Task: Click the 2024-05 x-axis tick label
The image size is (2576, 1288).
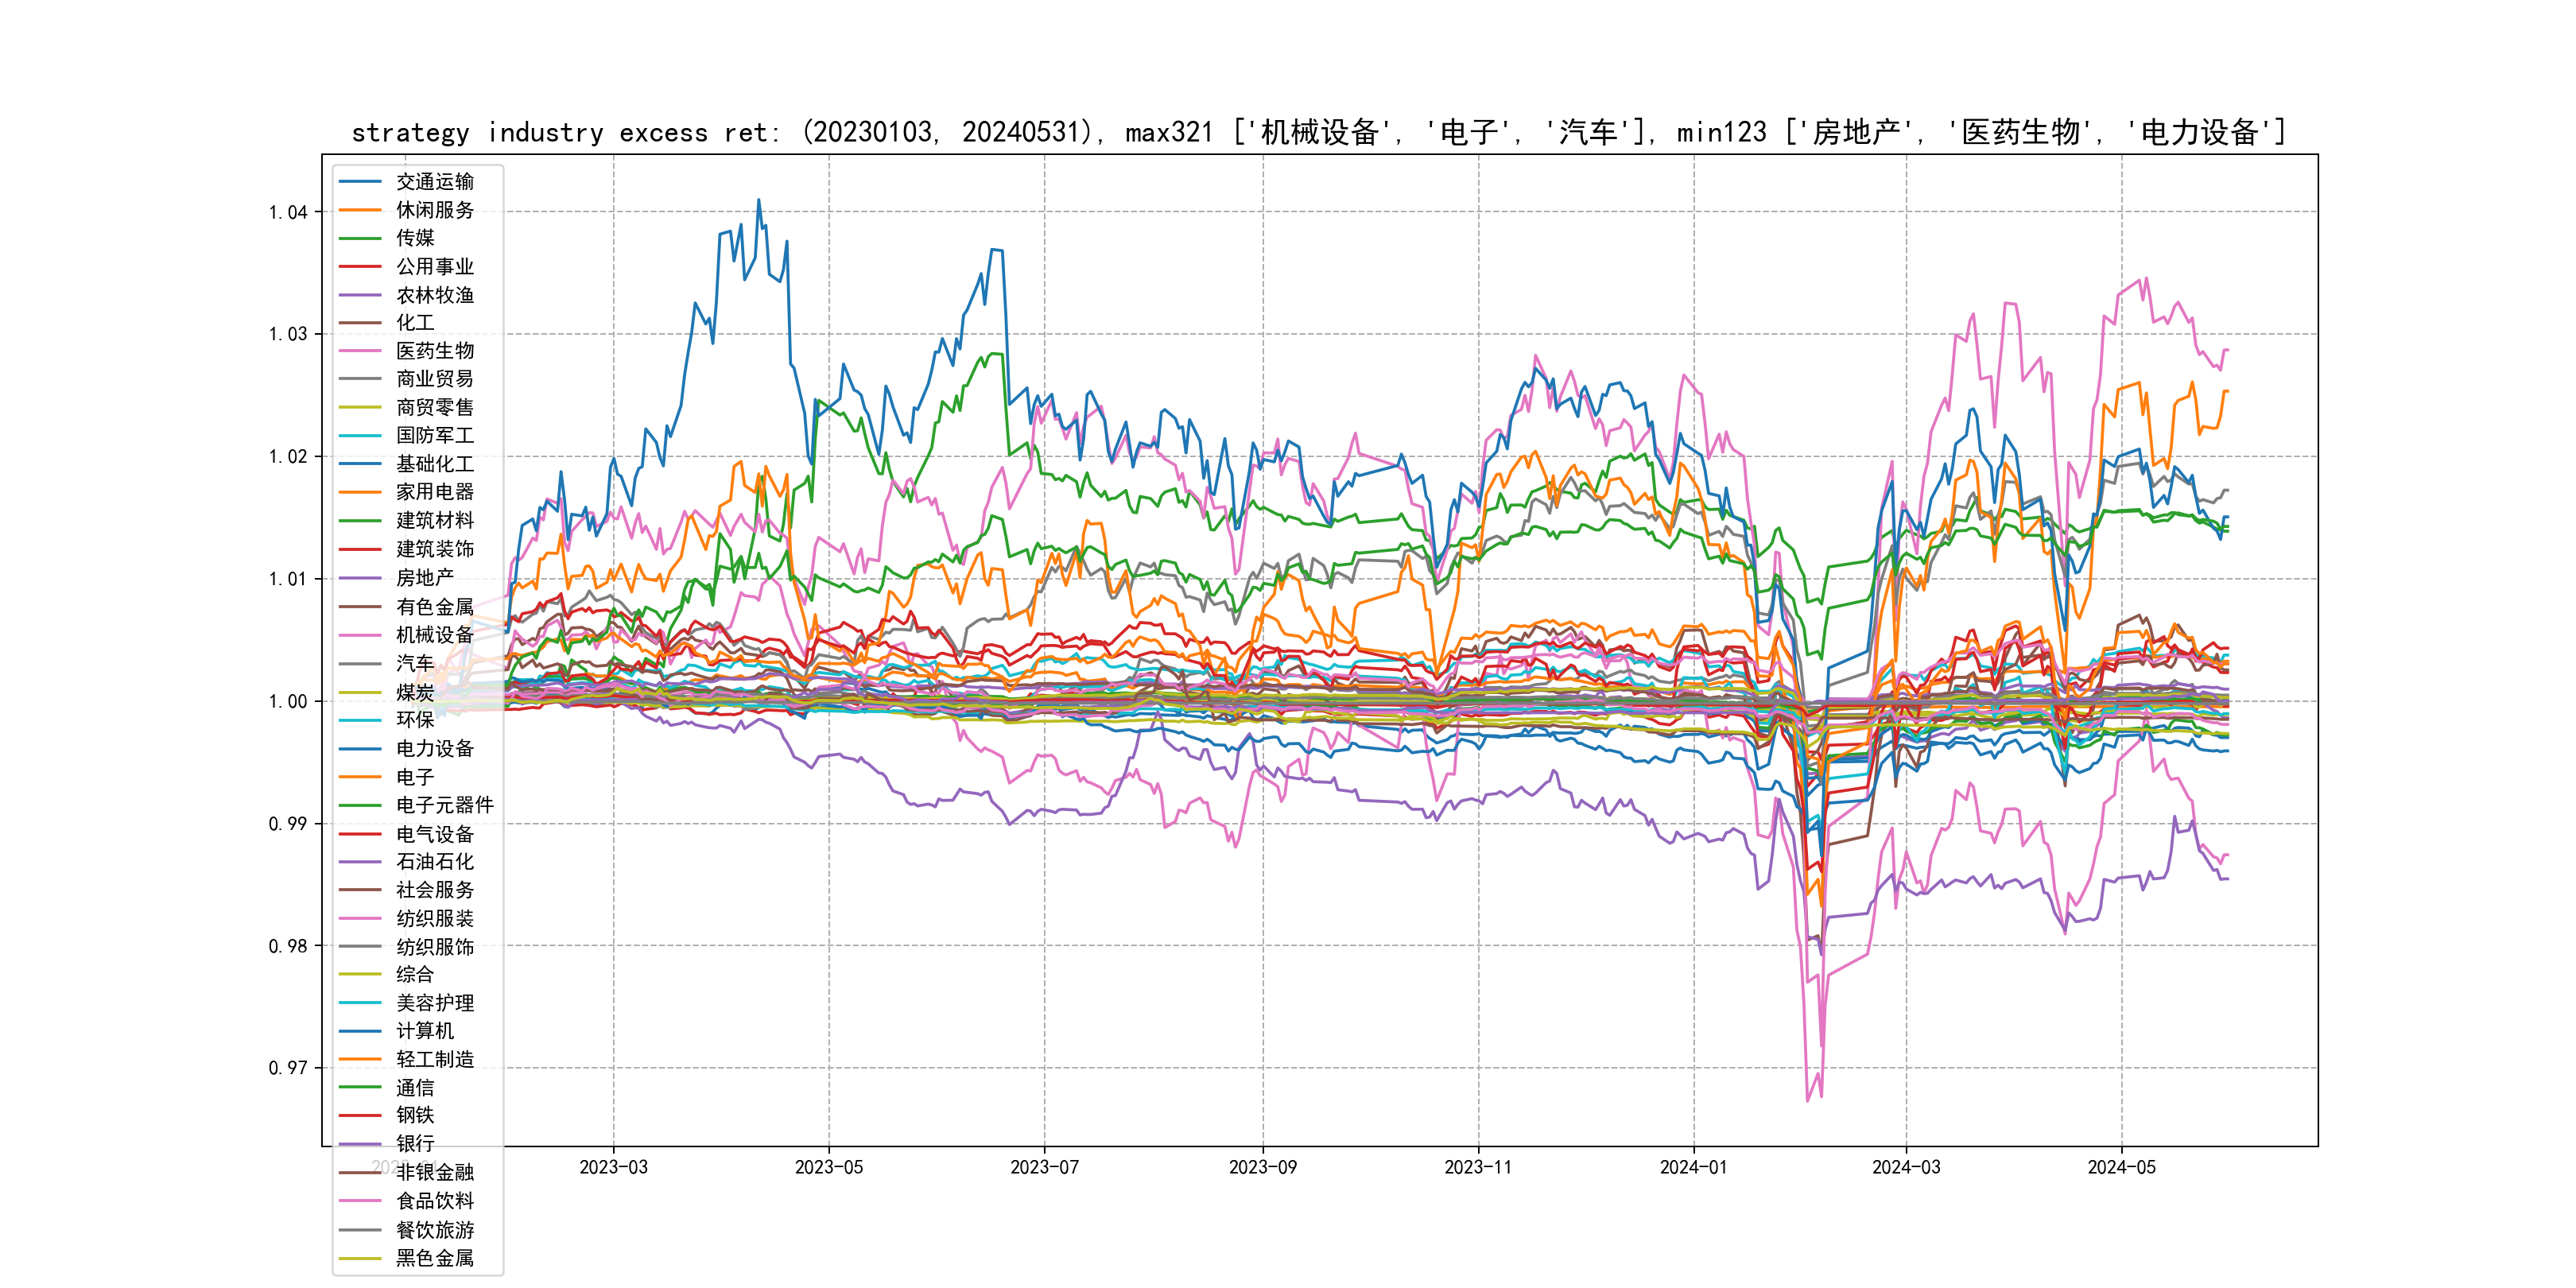Action: (2121, 1167)
